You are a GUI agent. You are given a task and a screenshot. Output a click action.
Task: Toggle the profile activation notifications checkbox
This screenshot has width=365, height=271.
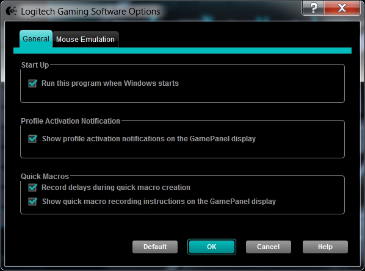pyautogui.click(x=32, y=139)
